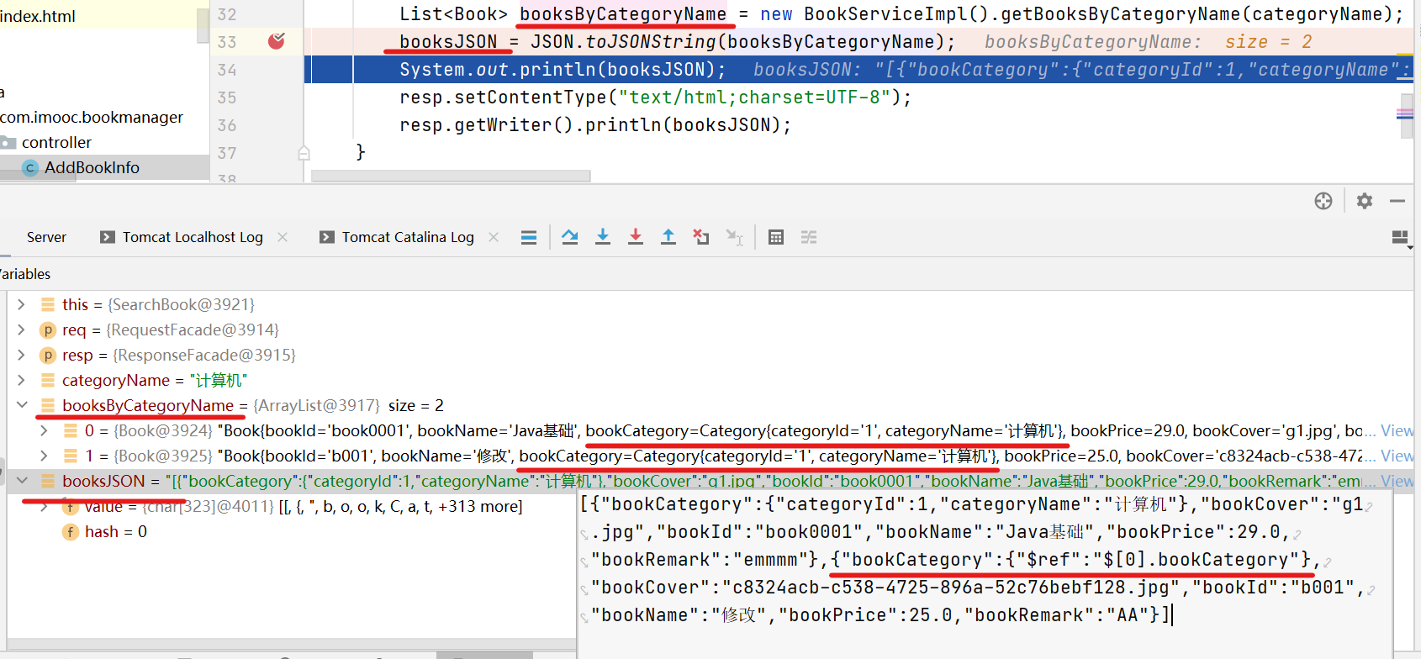The height and width of the screenshot is (659, 1421).
Task: Select the 'req = {RequestFacade@3914}' row
Action: pos(710,329)
